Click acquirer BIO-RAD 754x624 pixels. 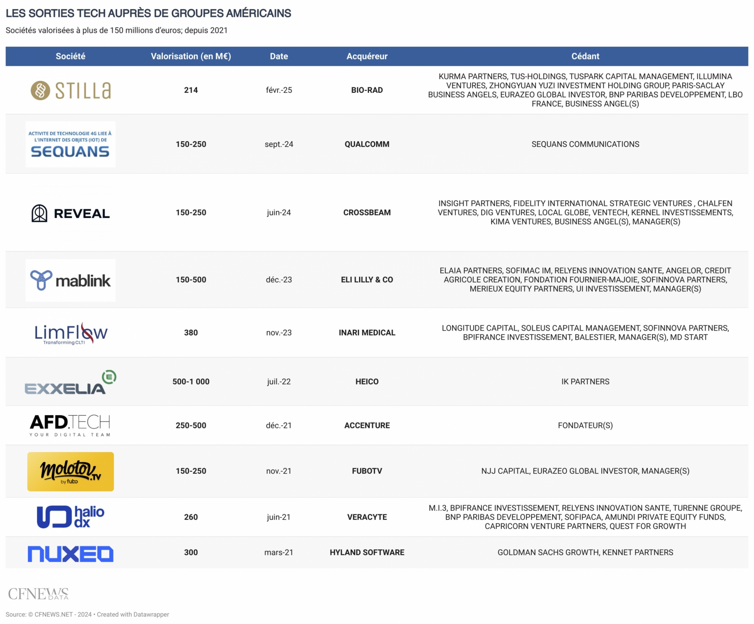pyautogui.click(x=367, y=90)
